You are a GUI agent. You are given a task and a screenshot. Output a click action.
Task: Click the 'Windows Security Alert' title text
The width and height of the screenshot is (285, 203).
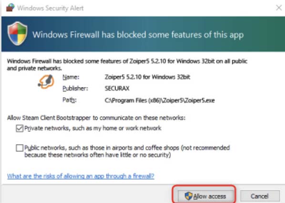51,8
